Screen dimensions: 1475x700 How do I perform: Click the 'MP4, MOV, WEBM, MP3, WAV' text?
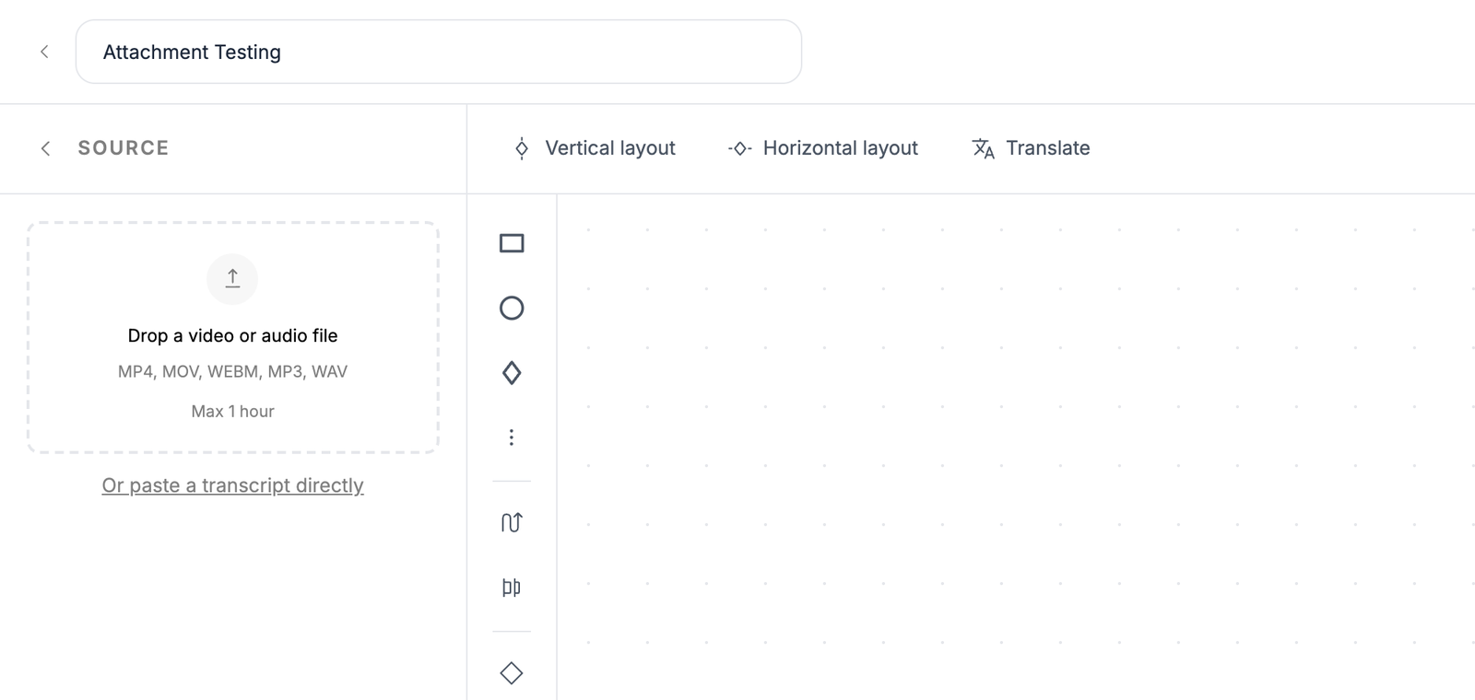point(233,372)
